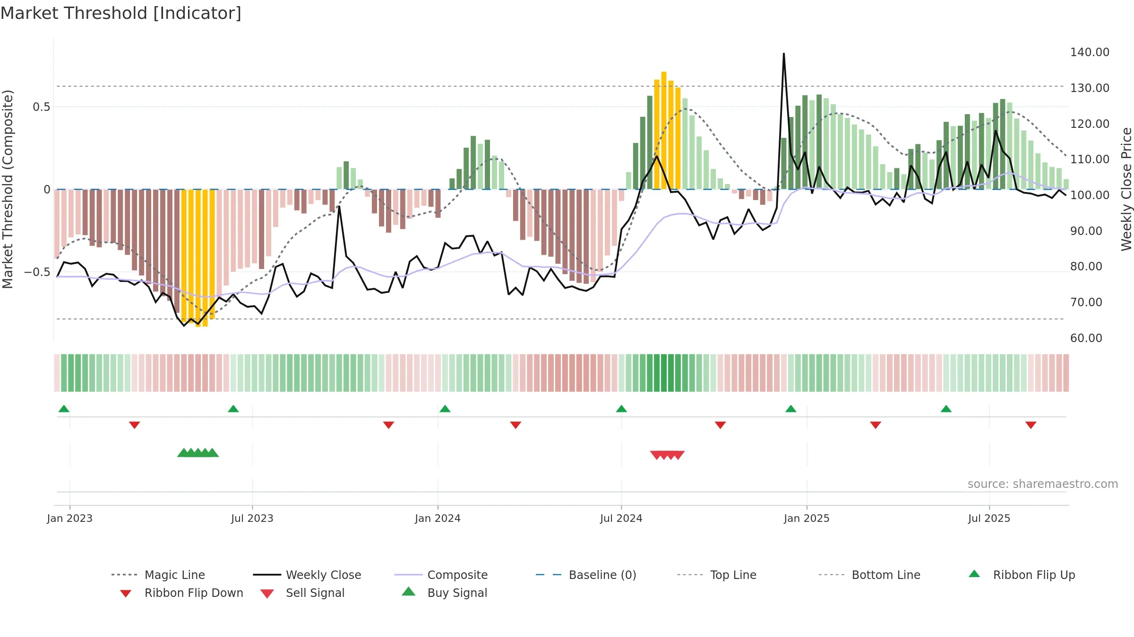
Task: Click the 0.5 composite axis value
Action: click(x=41, y=107)
